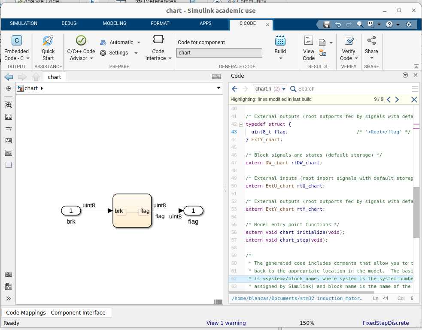Undo the last action in toolbar
The width and height of the screenshot is (422, 330).
[338, 24]
